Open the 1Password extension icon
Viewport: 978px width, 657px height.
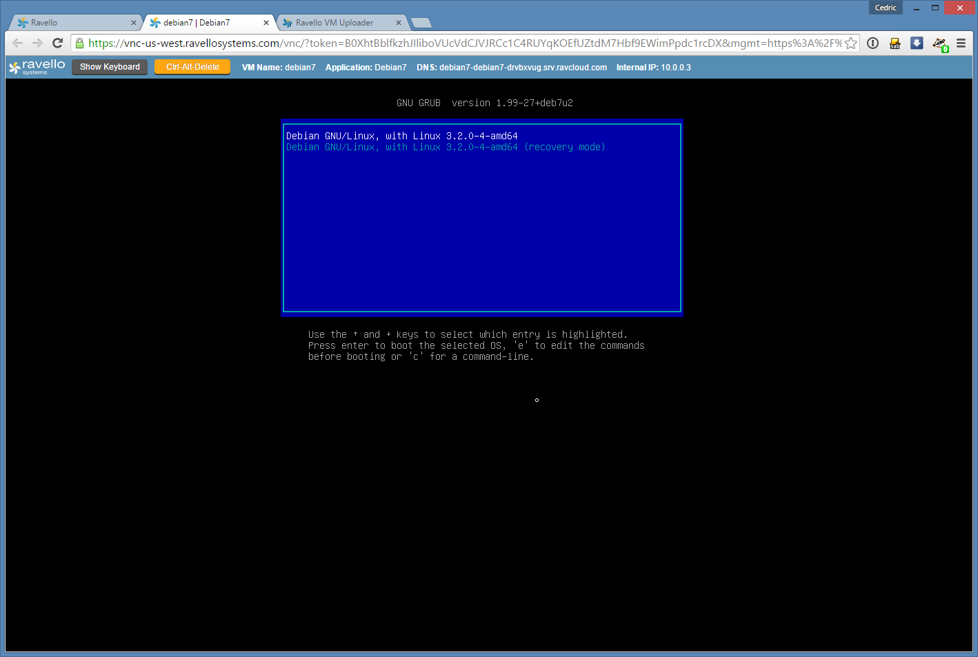[872, 43]
